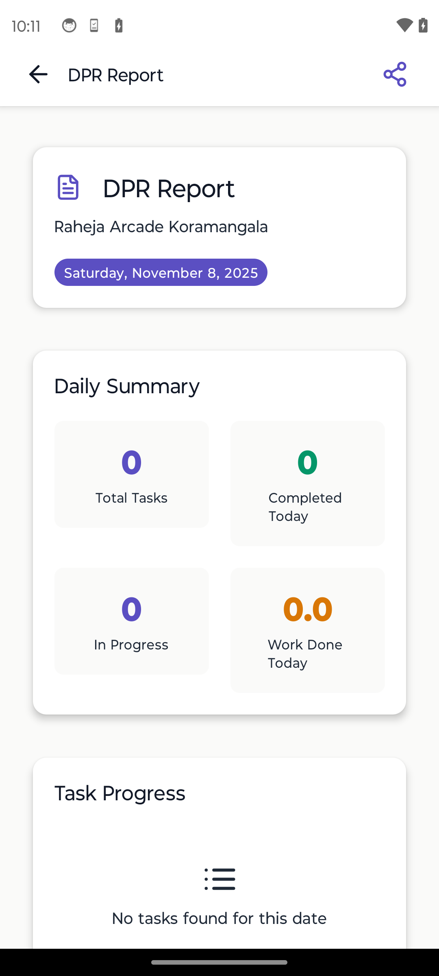Image resolution: width=439 pixels, height=976 pixels.
Task: Tap the Daily Summary heading
Action: tap(127, 386)
